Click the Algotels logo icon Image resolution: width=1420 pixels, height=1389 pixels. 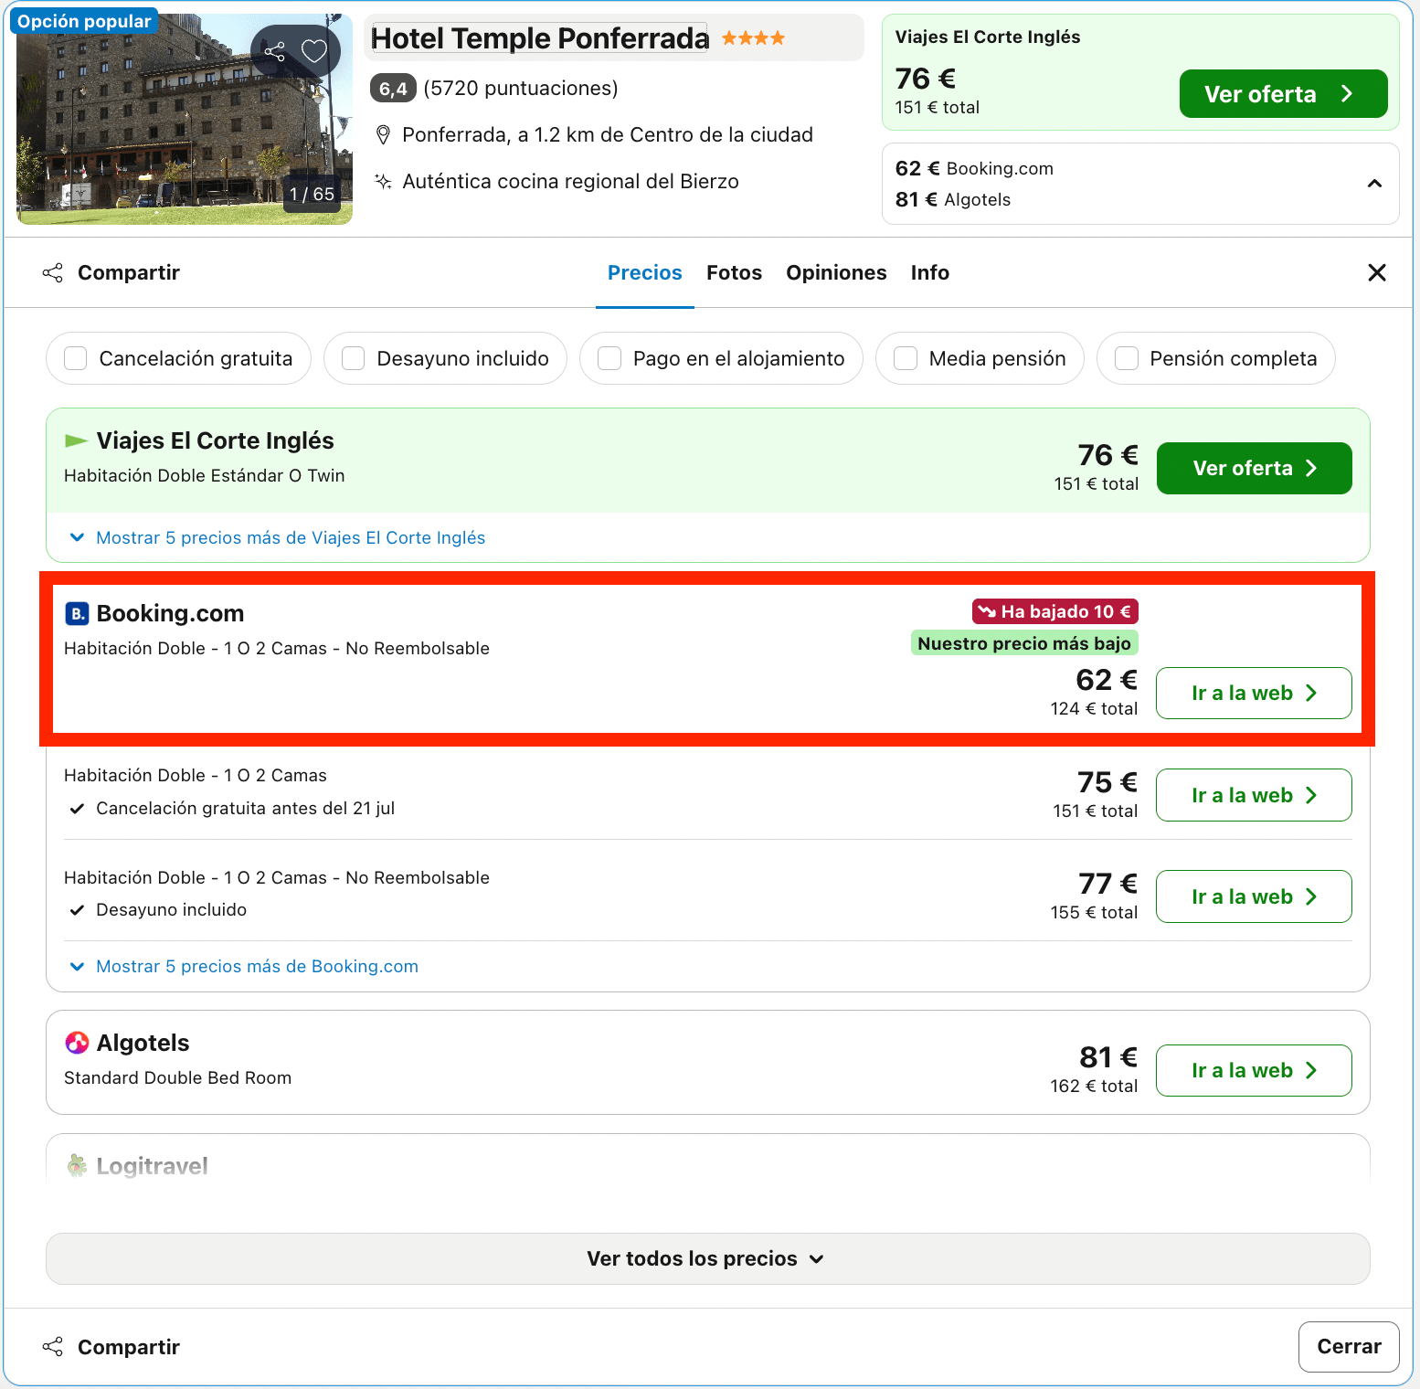77,1043
